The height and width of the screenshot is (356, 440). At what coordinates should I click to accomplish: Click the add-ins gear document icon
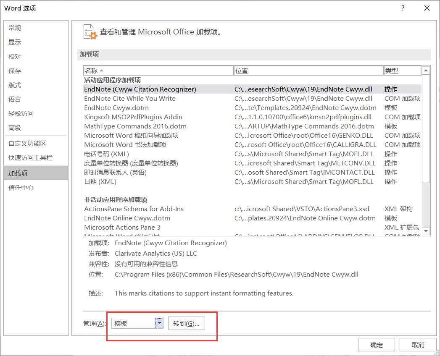click(90, 32)
